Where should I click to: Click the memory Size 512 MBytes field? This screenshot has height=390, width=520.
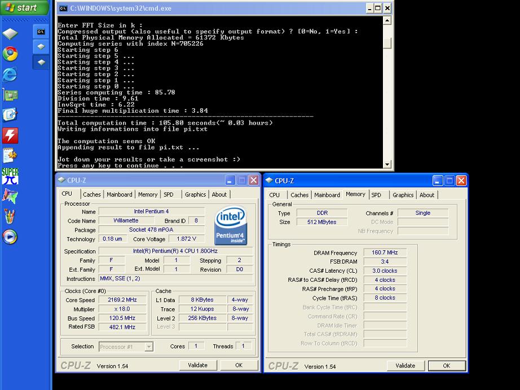click(x=321, y=222)
